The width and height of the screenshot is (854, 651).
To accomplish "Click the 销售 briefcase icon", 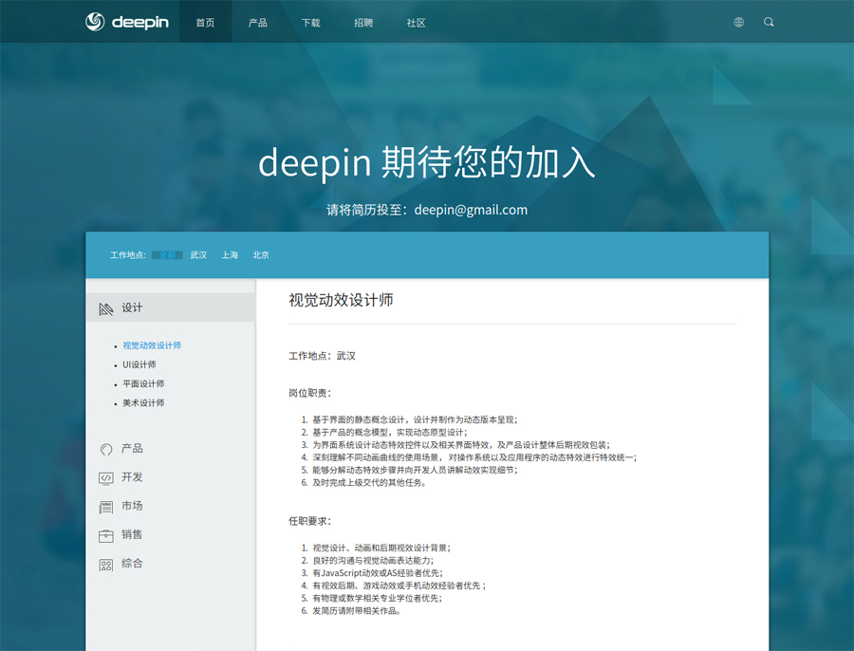I will [106, 535].
